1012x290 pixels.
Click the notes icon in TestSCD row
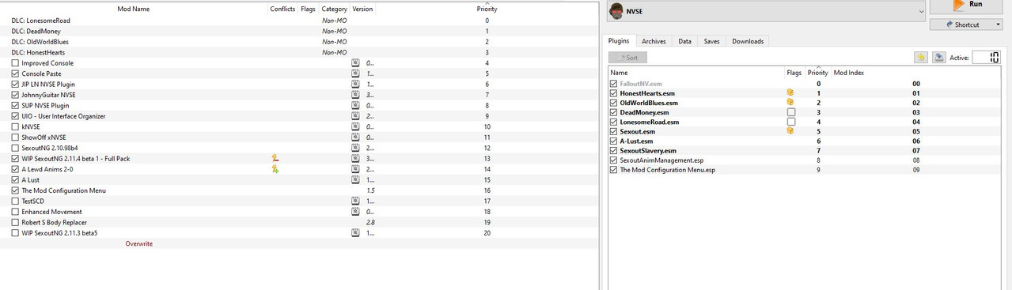click(x=356, y=201)
